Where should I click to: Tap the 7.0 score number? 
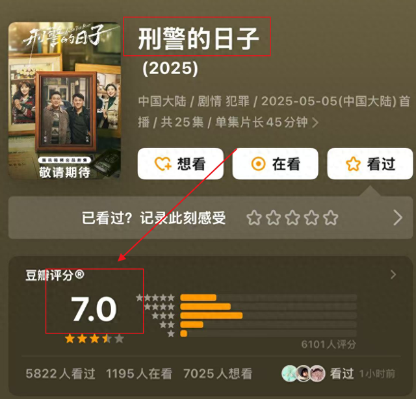tap(94, 309)
